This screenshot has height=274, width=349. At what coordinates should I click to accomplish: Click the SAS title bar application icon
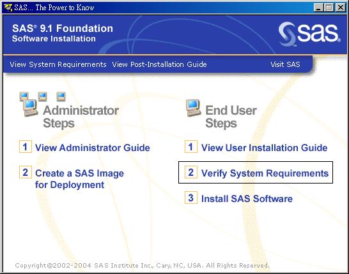coord(8,8)
